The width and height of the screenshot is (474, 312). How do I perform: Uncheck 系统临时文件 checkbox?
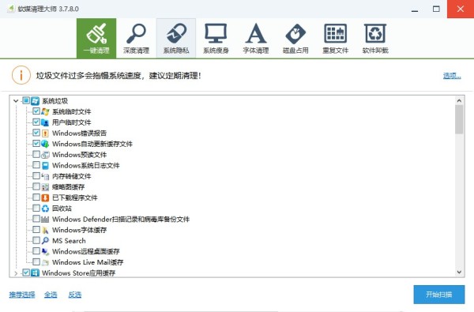pos(36,111)
